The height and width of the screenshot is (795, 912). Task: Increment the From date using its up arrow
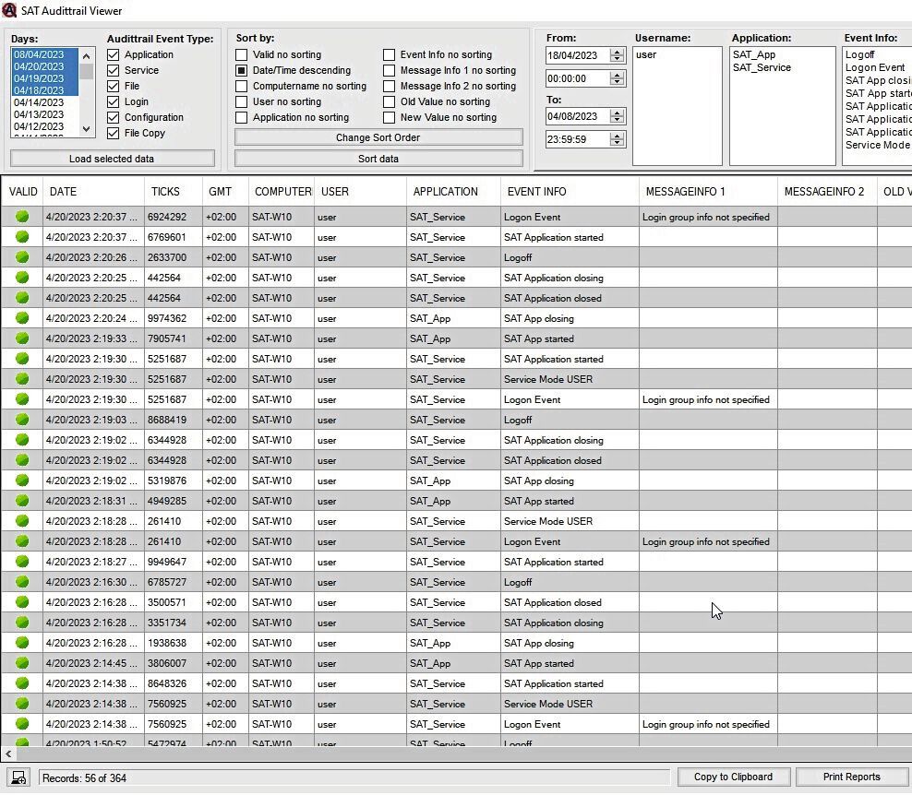click(x=615, y=51)
